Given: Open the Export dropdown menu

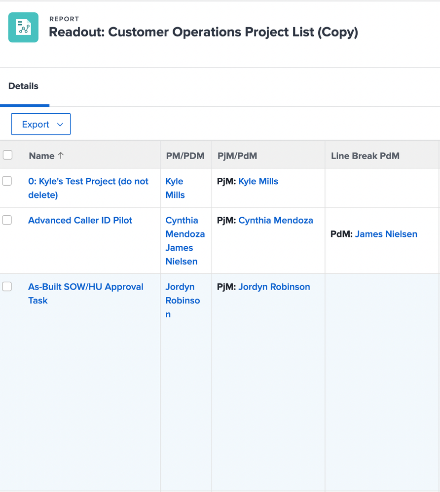Looking at the screenshot, I should 41,124.
